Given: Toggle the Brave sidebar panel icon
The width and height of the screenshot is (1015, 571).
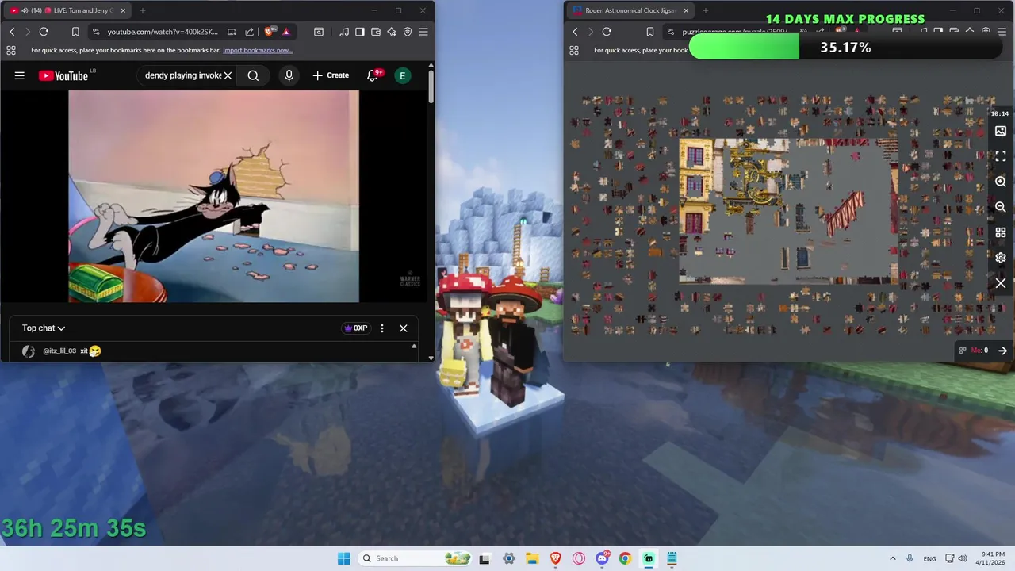Looking at the screenshot, I should [x=360, y=32].
